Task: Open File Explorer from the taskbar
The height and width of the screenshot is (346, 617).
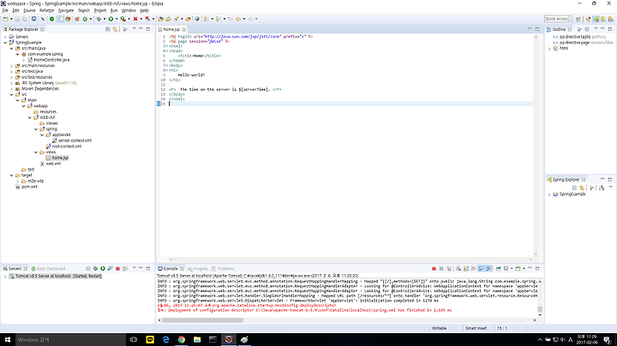Action: 197,340
